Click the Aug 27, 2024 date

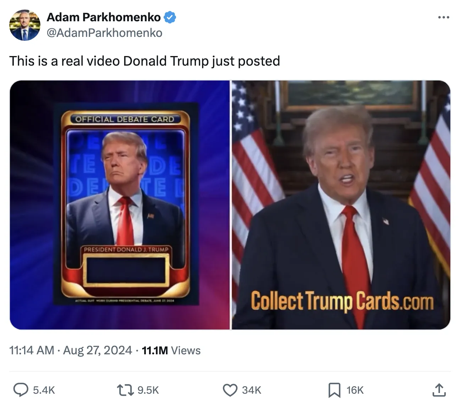point(98,350)
